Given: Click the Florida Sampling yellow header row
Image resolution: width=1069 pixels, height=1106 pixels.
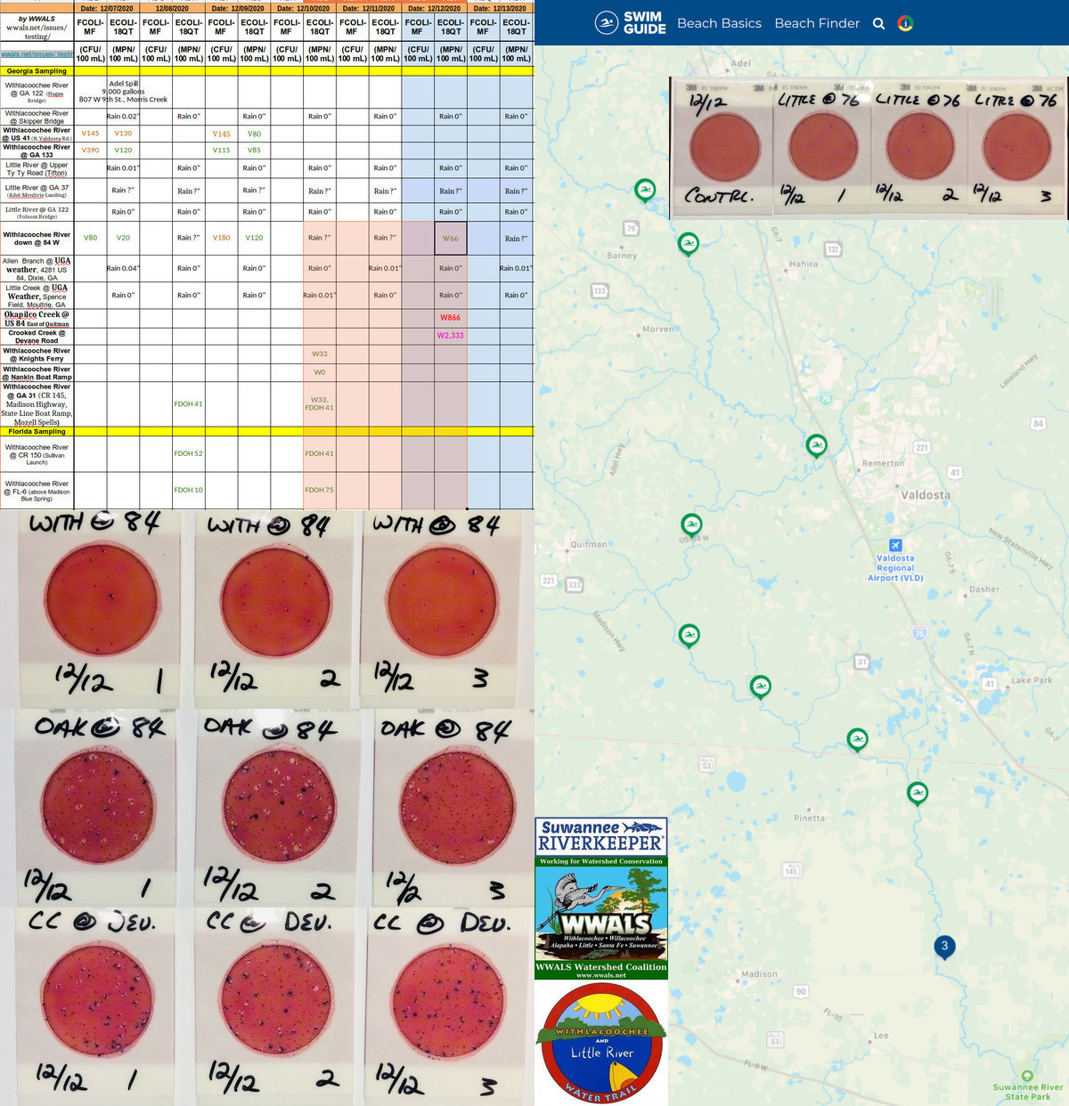Looking at the screenshot, I should [x=267, y=431].
